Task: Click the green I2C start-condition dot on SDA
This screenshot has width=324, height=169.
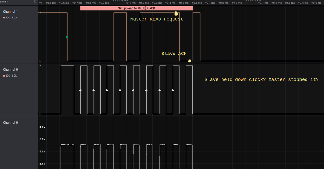Action: pos(67,37)
